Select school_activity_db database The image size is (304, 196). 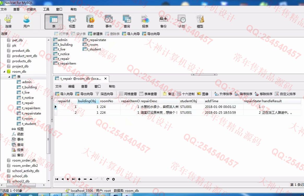click(26, 171)
